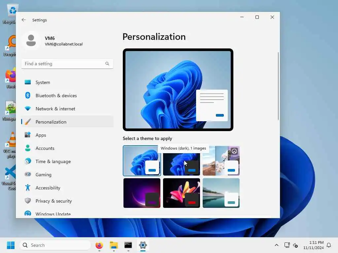This screenshot has height=253, width=338.
Task: Apply the purple Glow theme thumbnail
Action: click(x=142, y=193)
